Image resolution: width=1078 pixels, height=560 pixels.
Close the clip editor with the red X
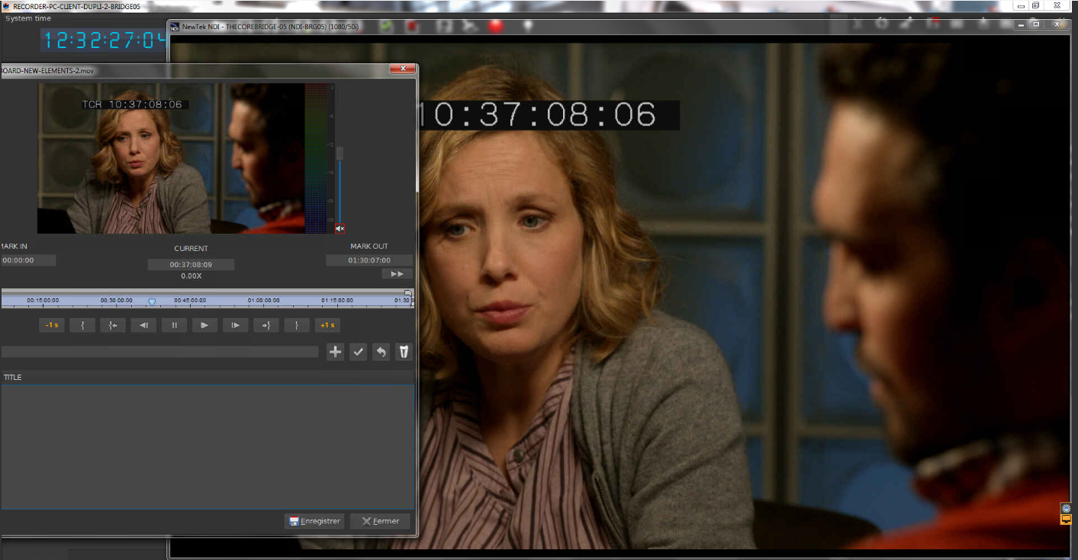pos(402,69)
